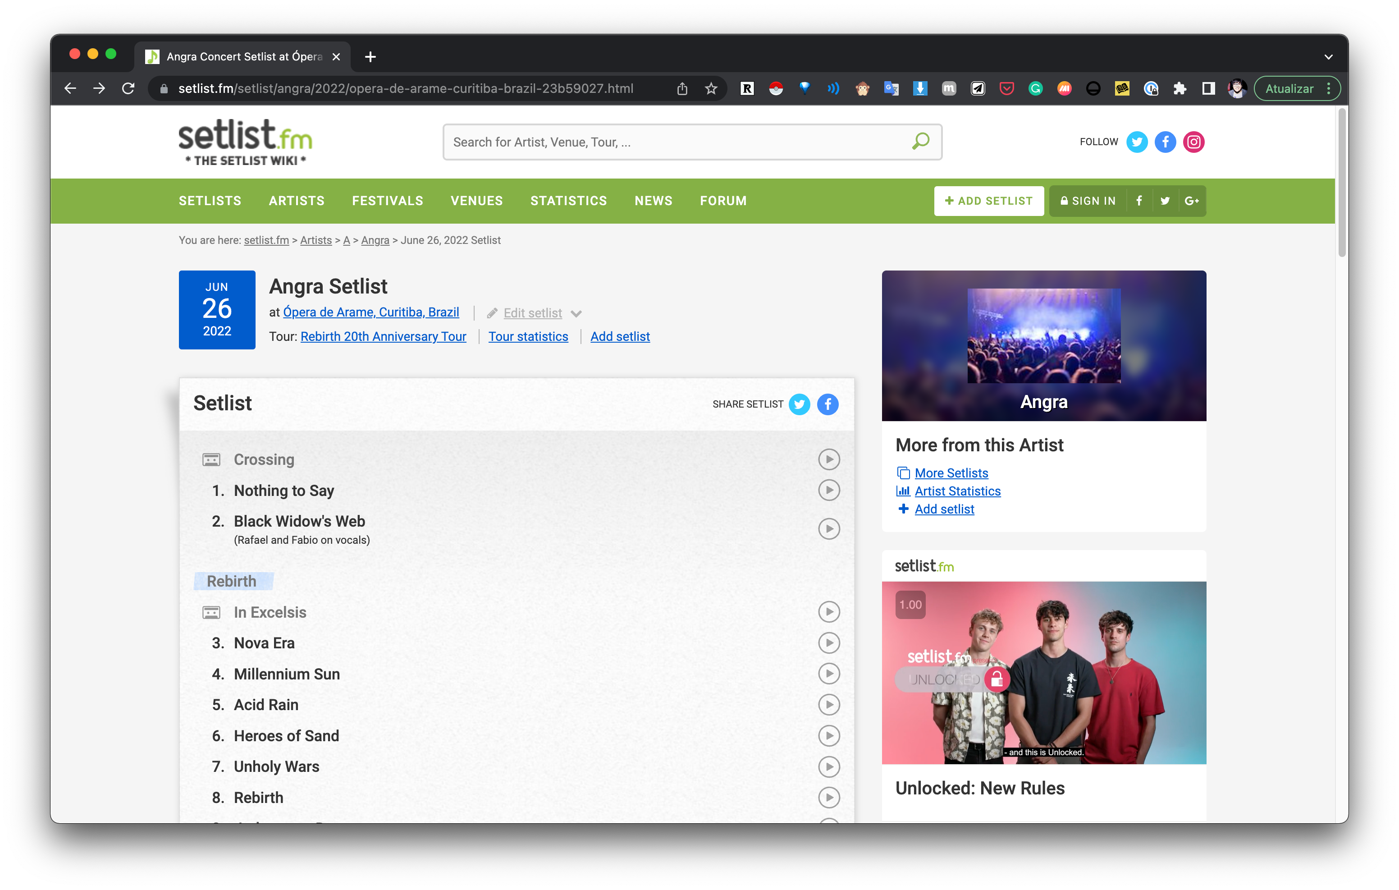Open Ópera de Arame venue link
Viewport: 1399px width, 890px height.
click(370, 312)
